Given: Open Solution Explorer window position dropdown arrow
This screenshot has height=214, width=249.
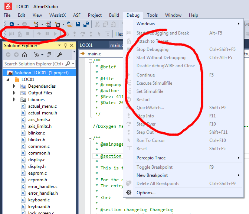Looking at the screenshot, I should pyautogui.click(x=59, y=45).
